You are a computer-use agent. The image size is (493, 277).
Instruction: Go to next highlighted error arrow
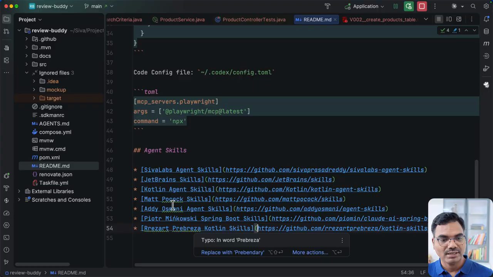click(475, 30)
